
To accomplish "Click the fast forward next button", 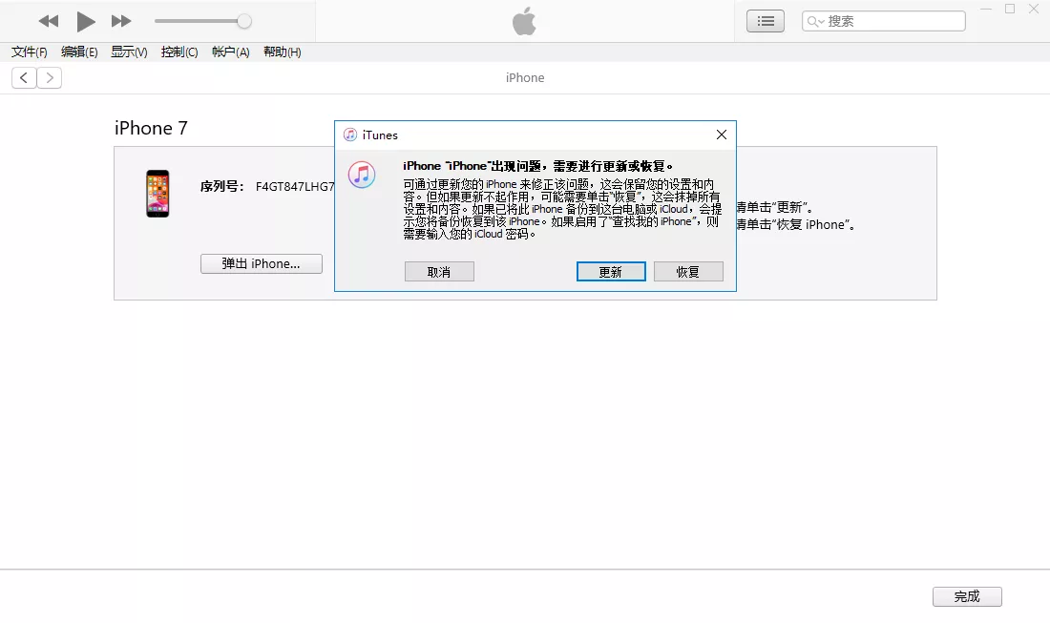I will (121, 21).
